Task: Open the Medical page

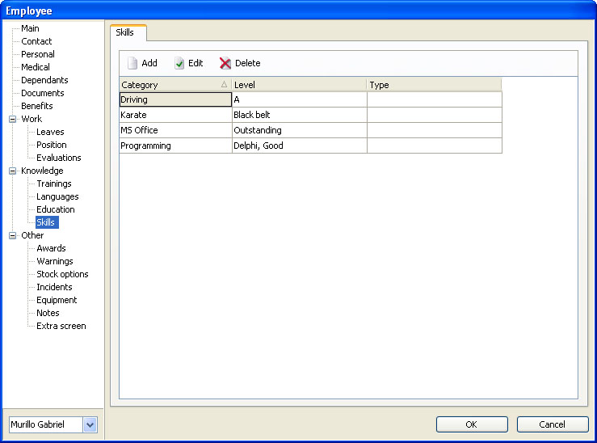Action: (x=36, y=67)
